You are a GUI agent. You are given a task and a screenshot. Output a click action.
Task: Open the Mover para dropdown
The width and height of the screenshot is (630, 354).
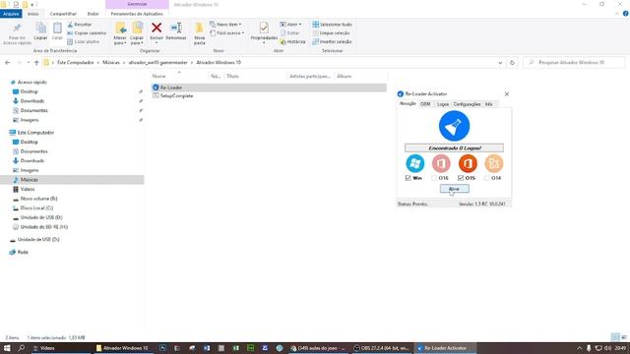point(120,40)
